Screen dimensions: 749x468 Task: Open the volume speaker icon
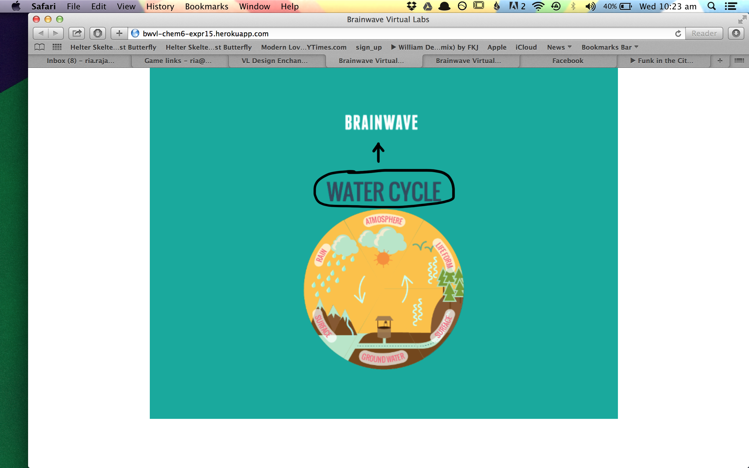590,6
